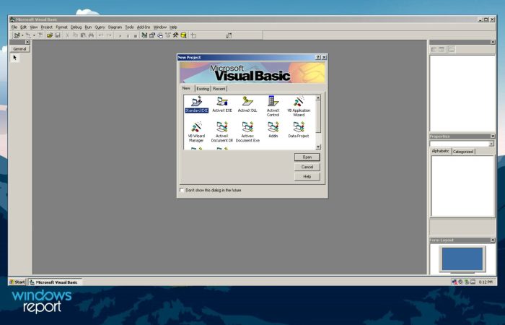
Task: Open the File menu
Action: [14, 27]
